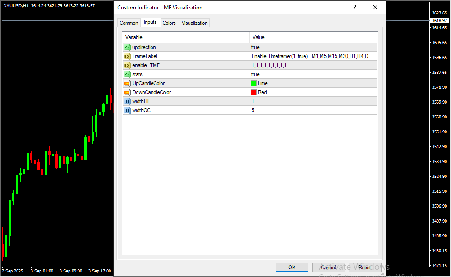451x277 pixels.
Task: Click the string icon beside enable_TMF
Action: coord(127,65)
